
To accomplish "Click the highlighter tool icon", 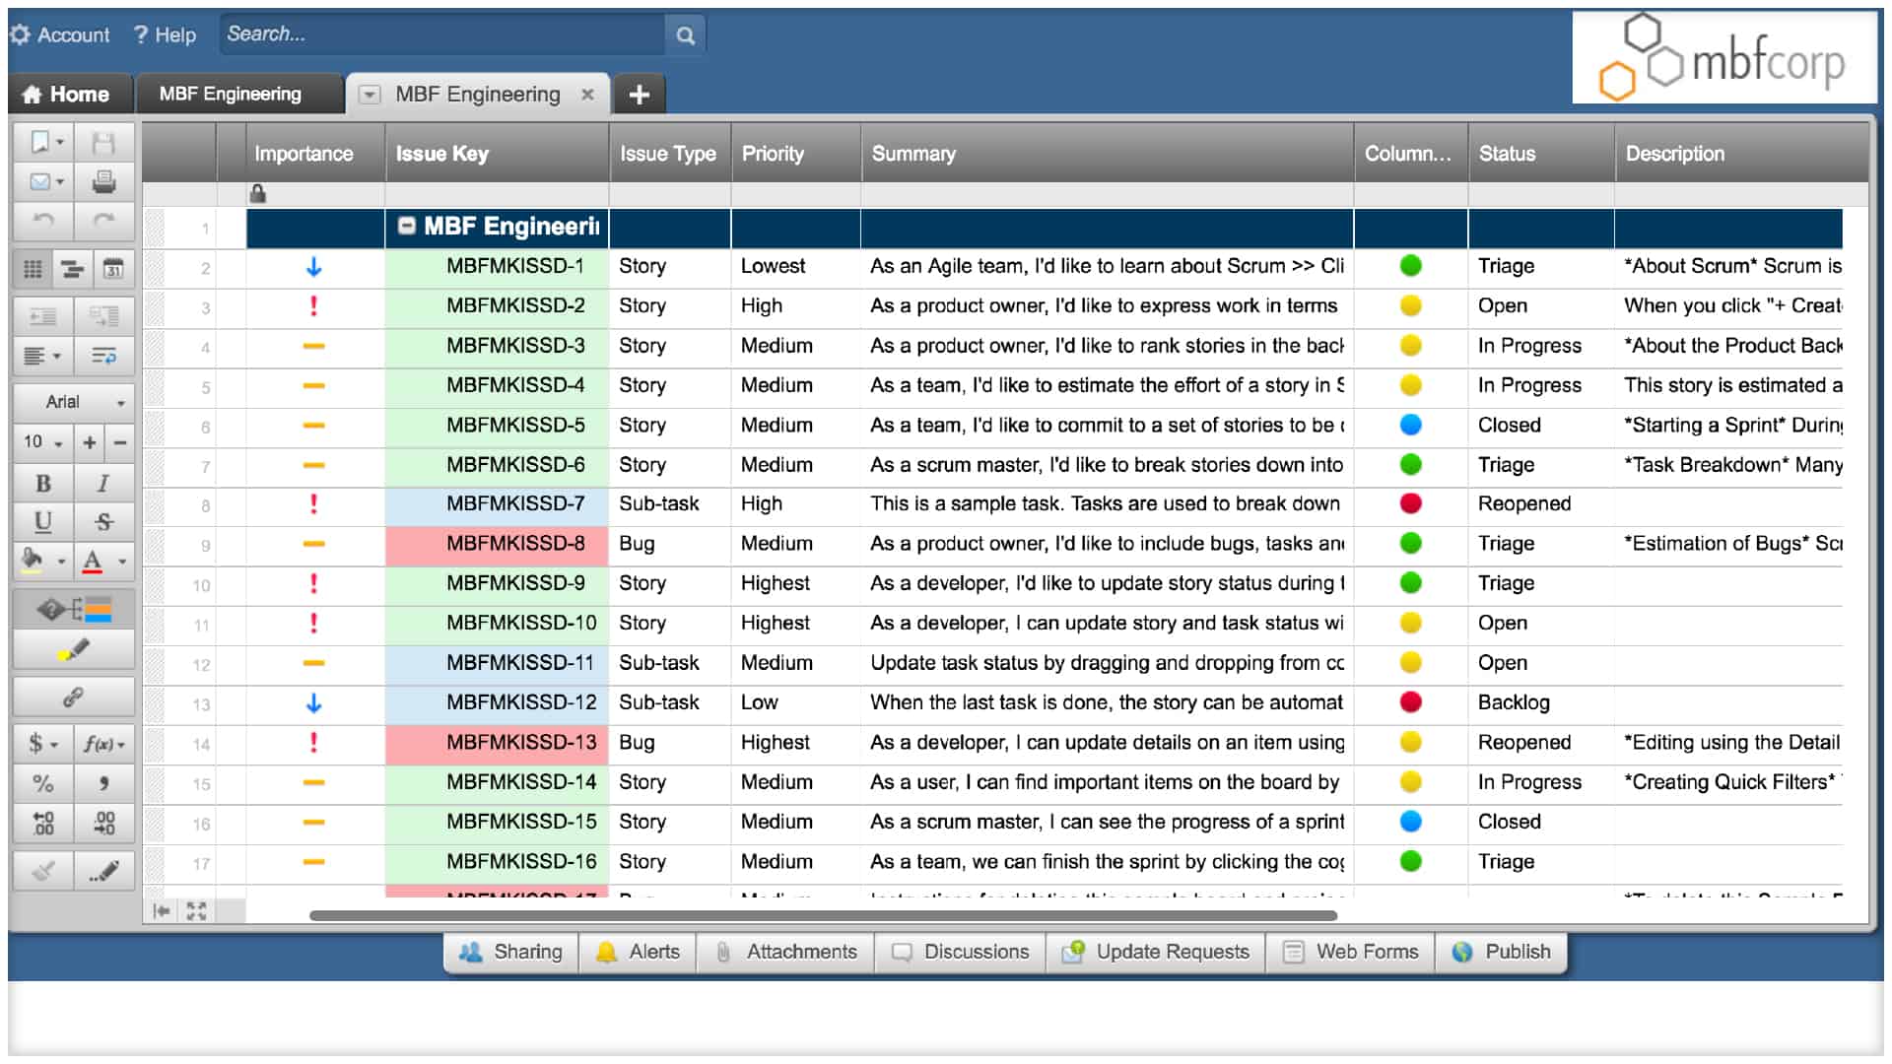I will [x=73, y=650].
